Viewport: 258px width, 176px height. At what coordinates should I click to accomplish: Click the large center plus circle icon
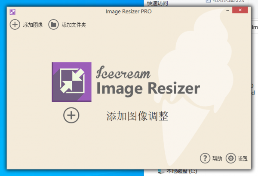click(71, 115)
